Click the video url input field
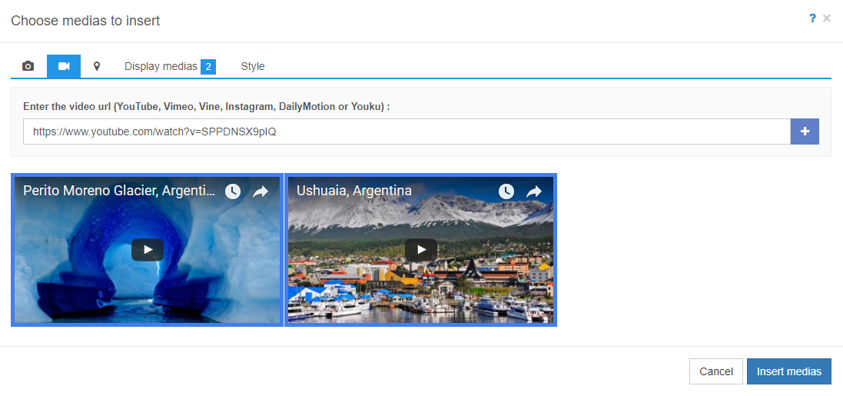843x396 pixels. (x=407, y=131)
